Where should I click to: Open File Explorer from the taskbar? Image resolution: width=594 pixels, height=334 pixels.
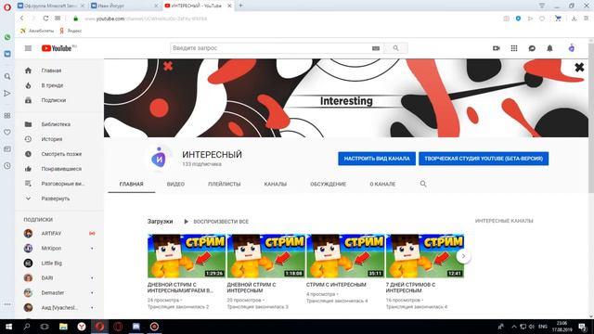click(63, 327)
